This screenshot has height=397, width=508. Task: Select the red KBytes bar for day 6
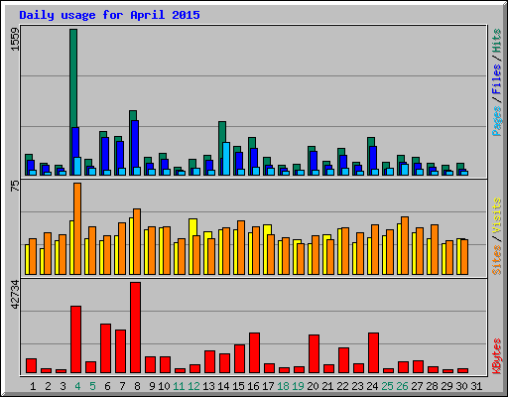point(105,348)
